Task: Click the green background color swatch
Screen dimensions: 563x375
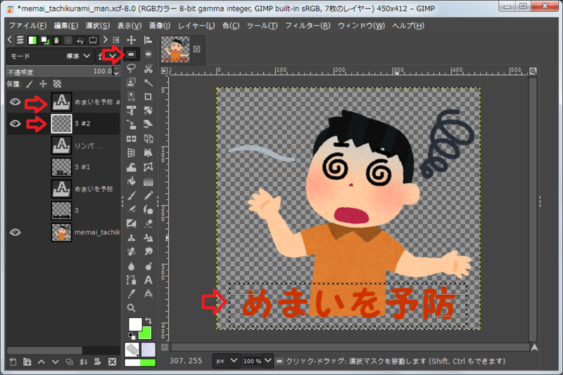Action: tap(146, 334)
